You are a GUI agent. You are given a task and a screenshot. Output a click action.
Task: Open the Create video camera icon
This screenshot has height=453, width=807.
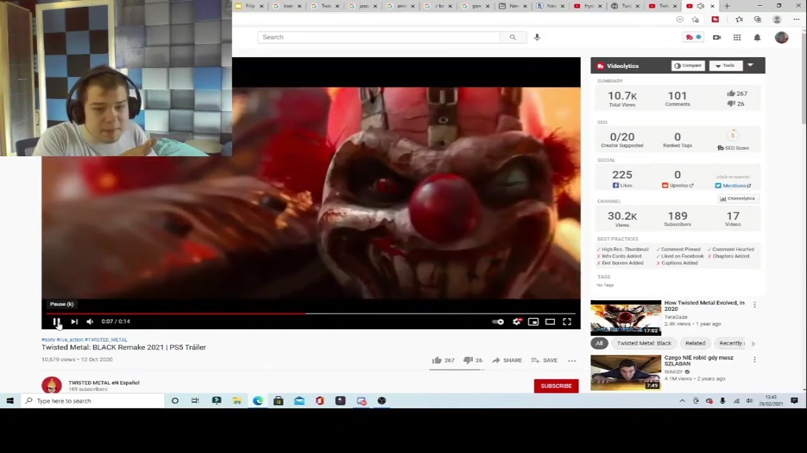coord(717,37)
